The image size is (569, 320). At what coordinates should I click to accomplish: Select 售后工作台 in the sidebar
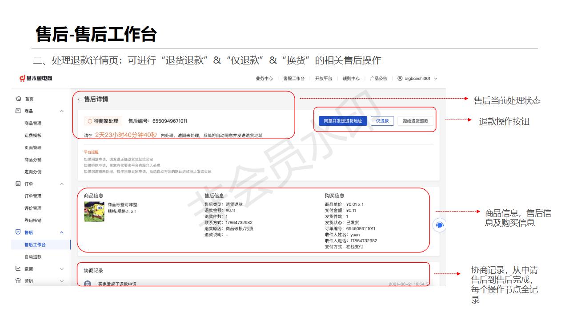pyautogui.click(x=35, y=244)
